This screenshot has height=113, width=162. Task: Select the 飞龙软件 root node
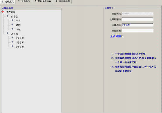pos(11,12)
